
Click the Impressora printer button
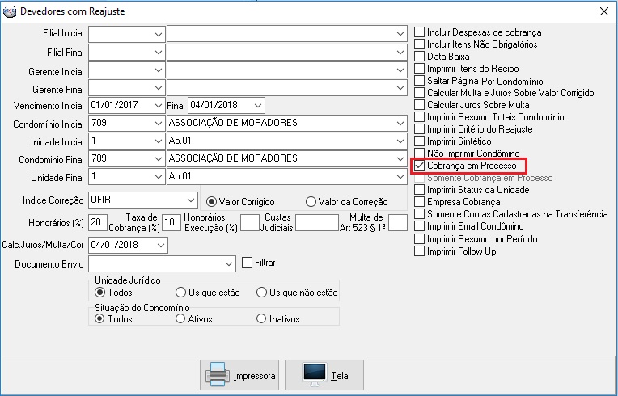point(239,376)
